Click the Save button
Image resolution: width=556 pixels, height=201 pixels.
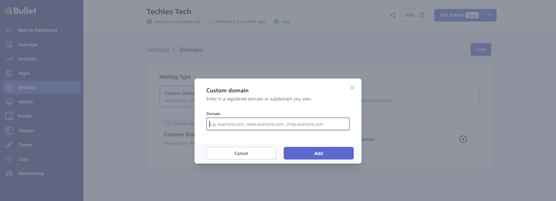point(481,49)
